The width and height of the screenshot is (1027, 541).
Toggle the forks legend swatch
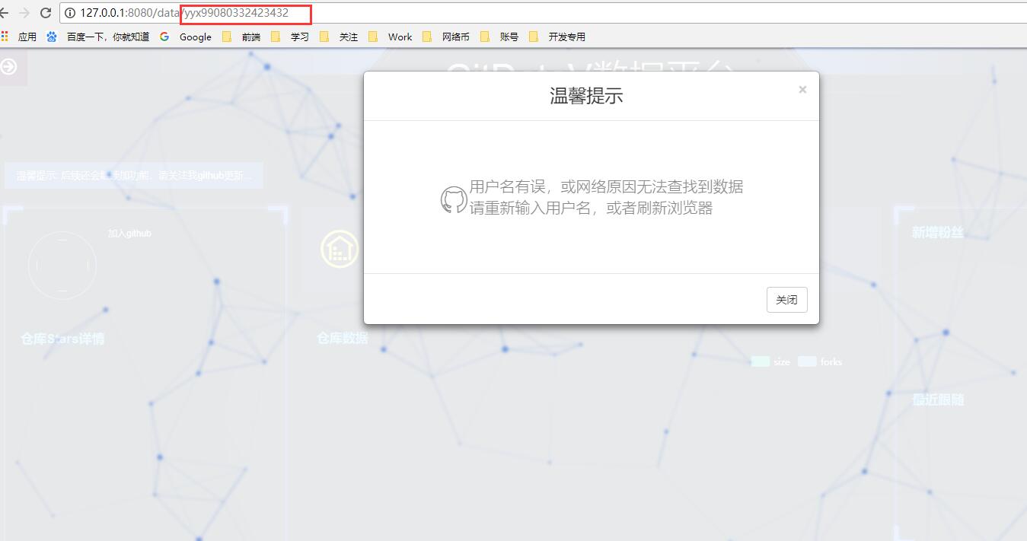tap(807, 361)
